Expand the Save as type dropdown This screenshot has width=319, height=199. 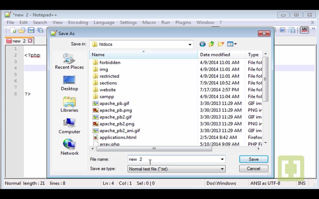(x=222, y=169)
